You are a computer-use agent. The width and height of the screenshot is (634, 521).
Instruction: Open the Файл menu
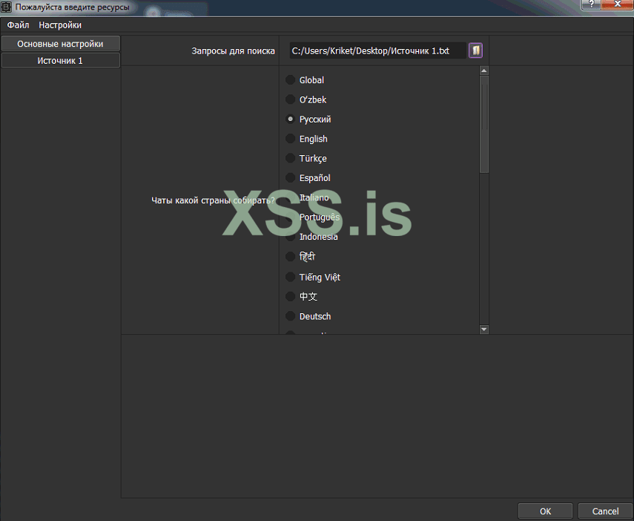point(19,25)
